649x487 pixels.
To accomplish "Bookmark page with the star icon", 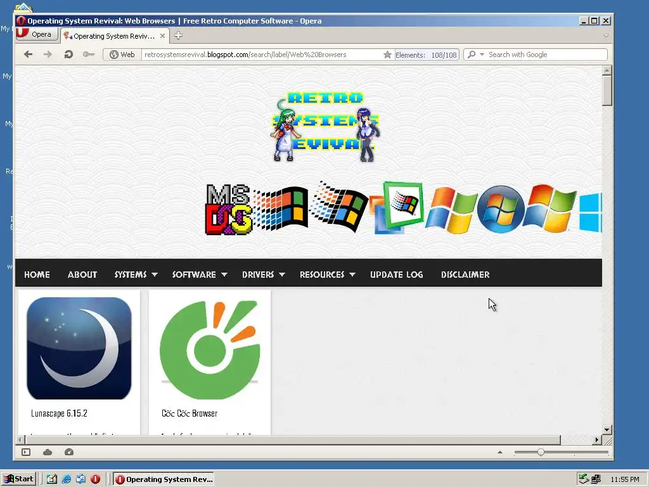I will coord(387,55).
